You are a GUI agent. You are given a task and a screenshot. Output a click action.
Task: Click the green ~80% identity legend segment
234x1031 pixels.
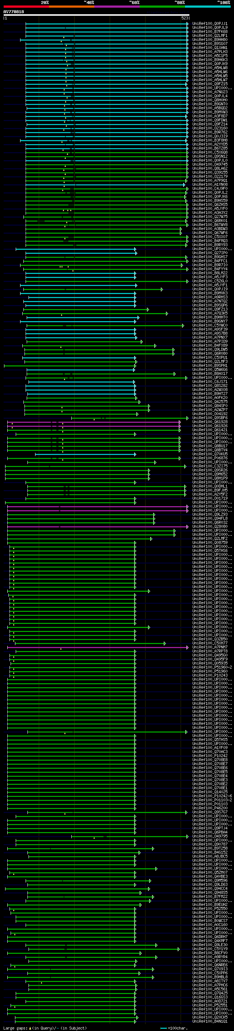click(x=162, y=7)
